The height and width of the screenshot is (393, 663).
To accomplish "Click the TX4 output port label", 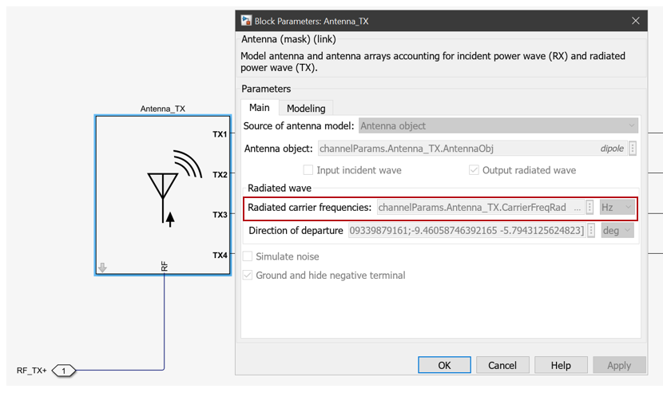I will click(x=220, y=255).
